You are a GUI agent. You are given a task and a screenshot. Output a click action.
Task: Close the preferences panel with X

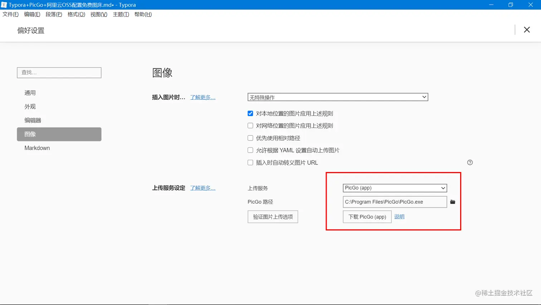pyautogui.click(x=527, y=30)
